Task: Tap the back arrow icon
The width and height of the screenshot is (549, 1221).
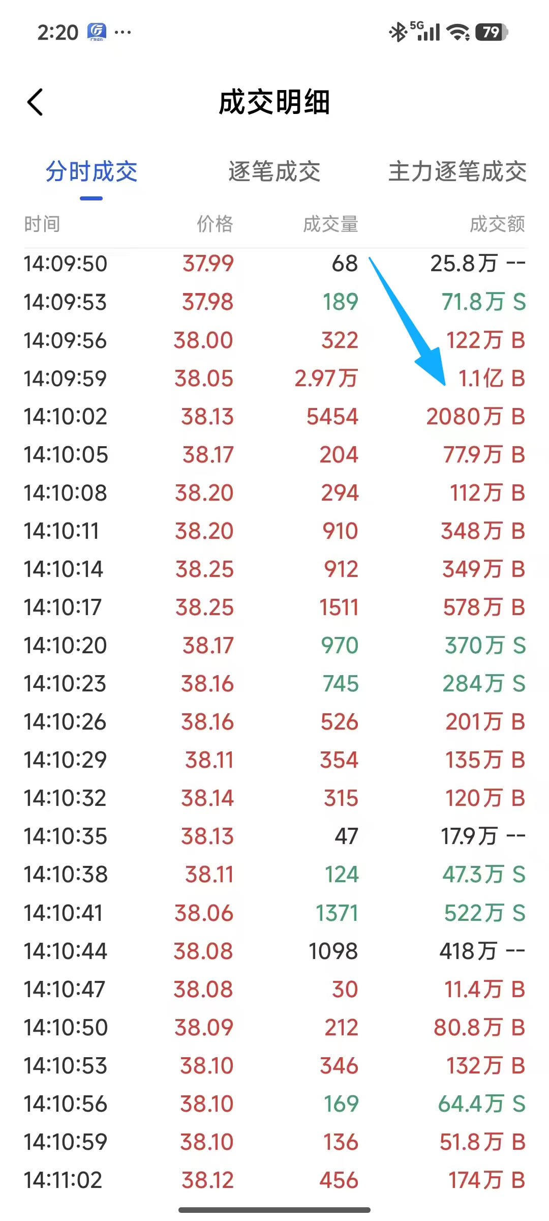Action: (35, 102)
